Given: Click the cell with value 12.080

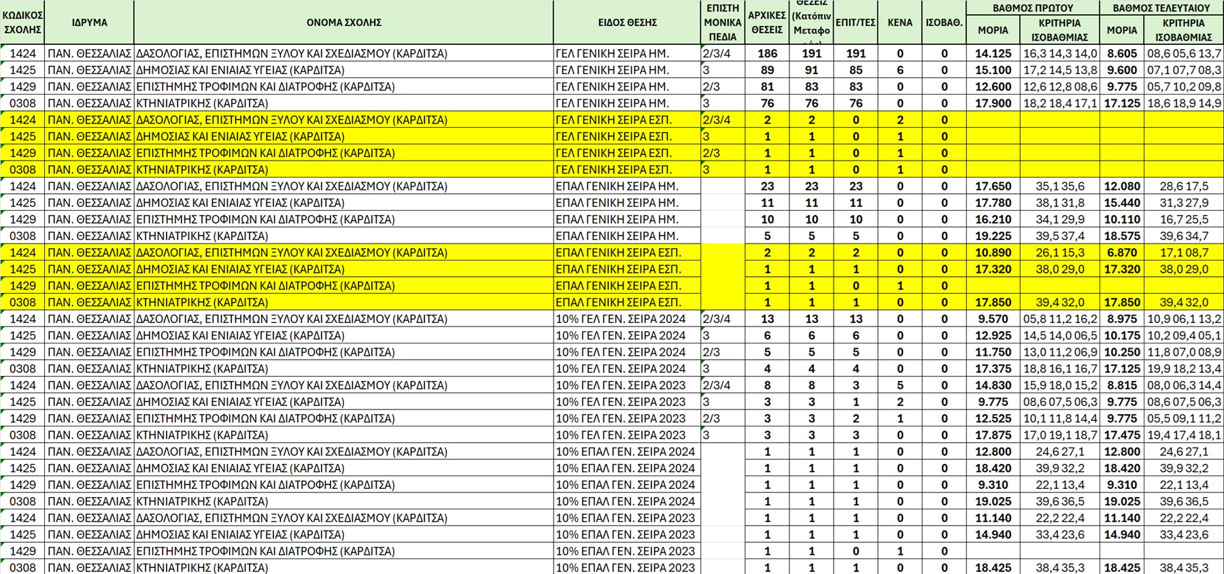Looking at the screenshot, I should pyautogui.click(x=1122, y=186).
